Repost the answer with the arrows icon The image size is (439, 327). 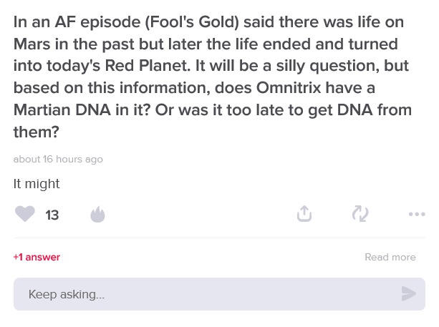pos(360,214)
